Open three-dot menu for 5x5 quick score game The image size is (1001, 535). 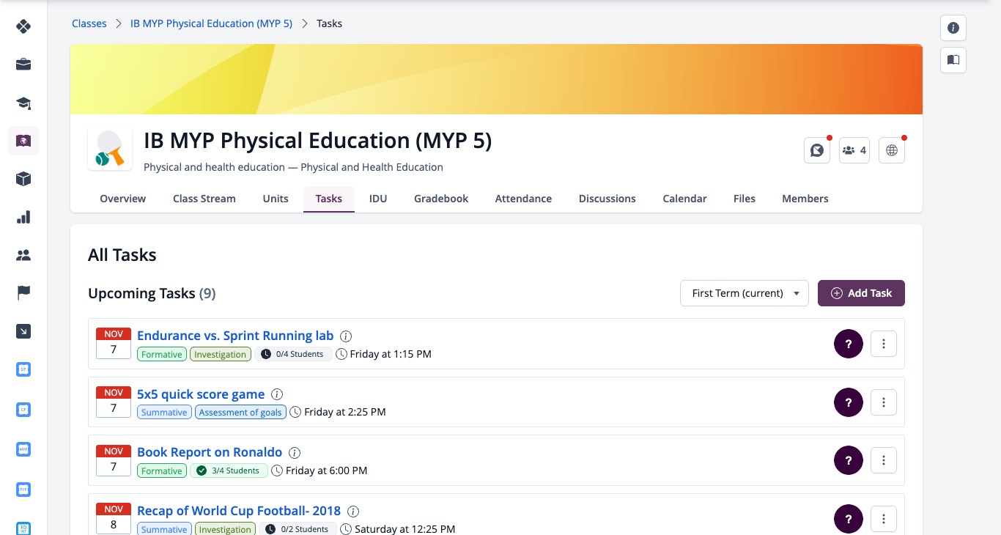tap(884, 402)
